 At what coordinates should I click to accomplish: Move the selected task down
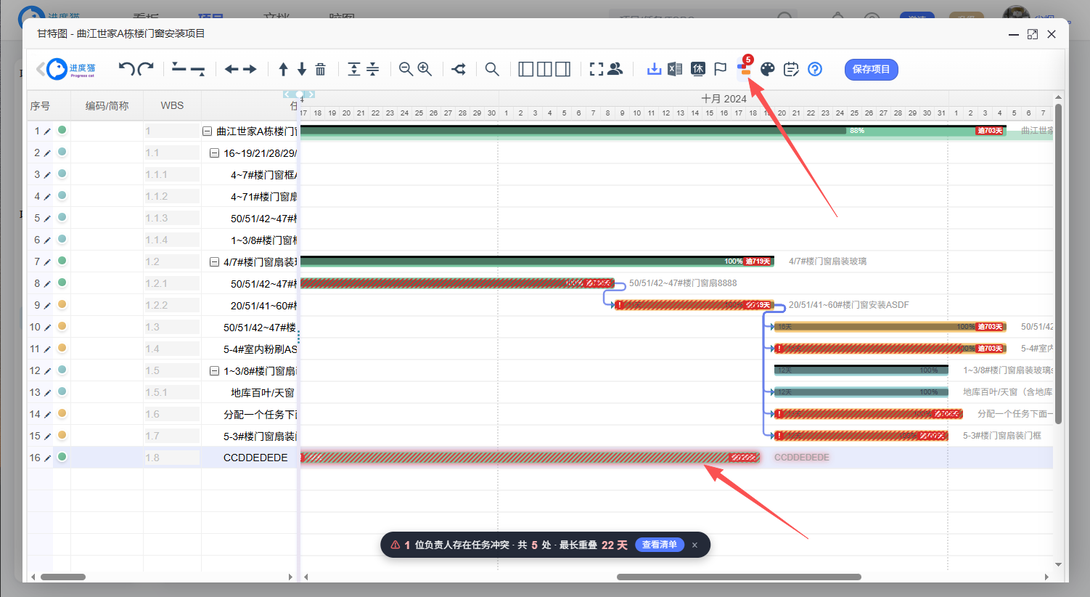pyautogui.click(x=302, y=69)
